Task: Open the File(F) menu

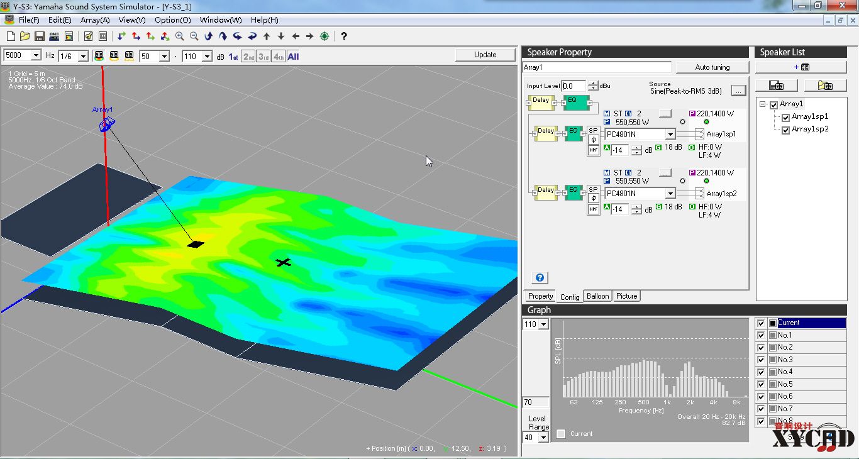Action: pyautogui.click(x=29, y=20)
